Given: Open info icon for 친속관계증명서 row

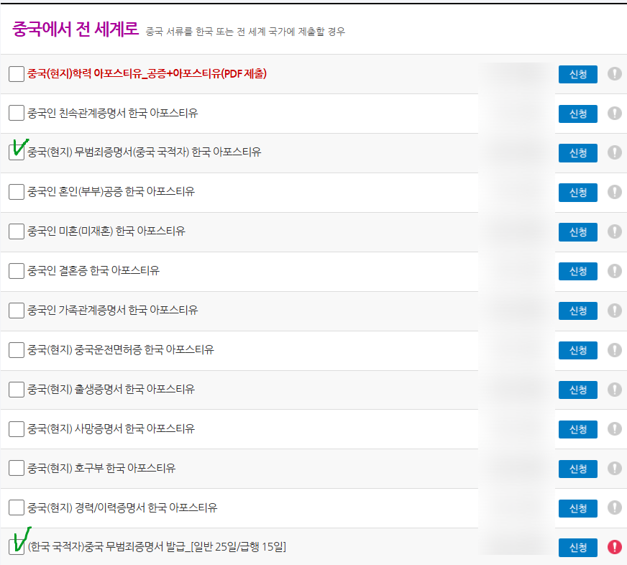Looking at the screenshot, I should point(615,113).
